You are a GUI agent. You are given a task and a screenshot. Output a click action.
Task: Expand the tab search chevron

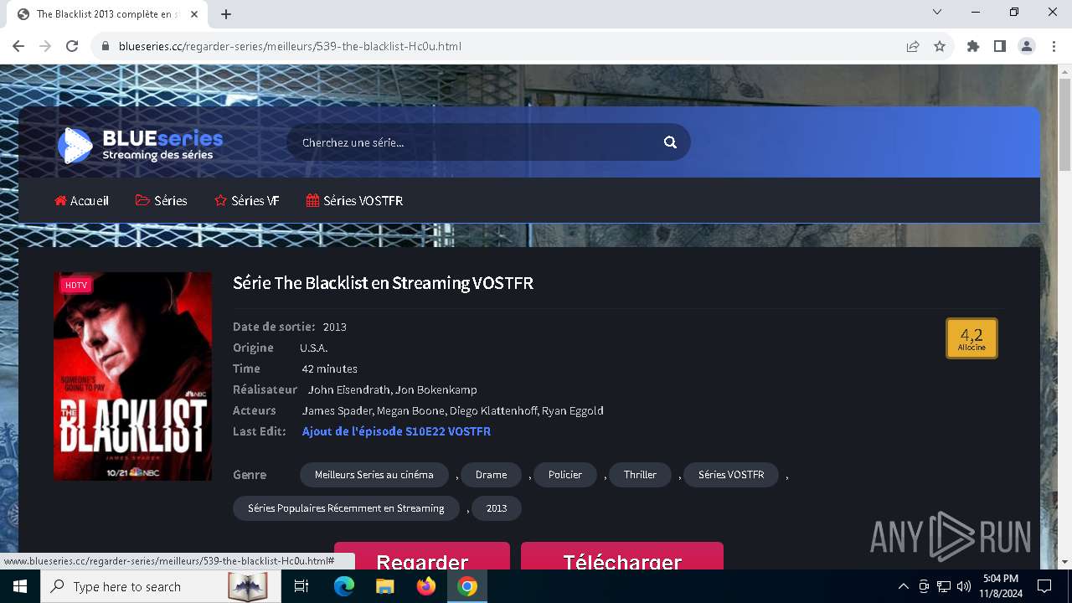[937, 12]
